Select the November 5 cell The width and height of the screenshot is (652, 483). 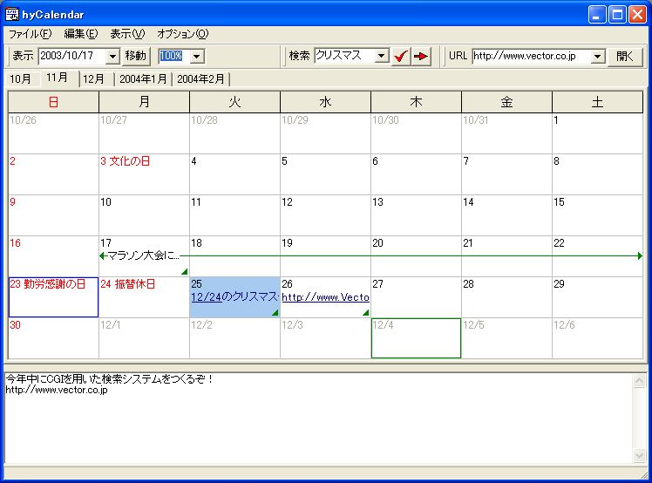(x=325, y=174)
